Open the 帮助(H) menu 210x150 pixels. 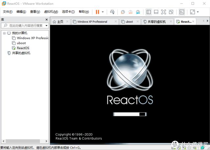pyautogui.click(x=84, y=12)
